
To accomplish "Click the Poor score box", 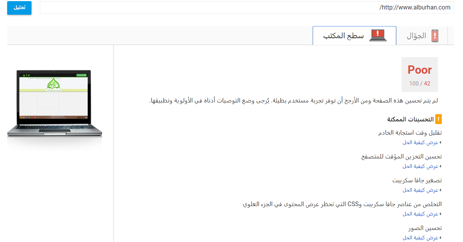I will 419,74.
